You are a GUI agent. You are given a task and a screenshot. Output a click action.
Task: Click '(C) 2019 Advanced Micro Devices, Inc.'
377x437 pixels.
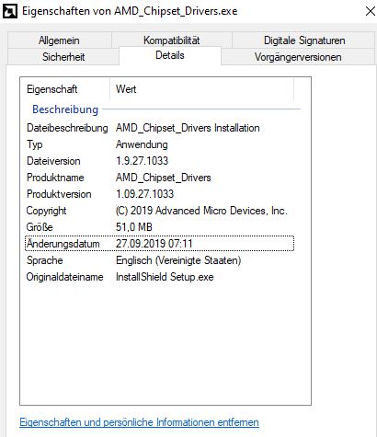201,211
